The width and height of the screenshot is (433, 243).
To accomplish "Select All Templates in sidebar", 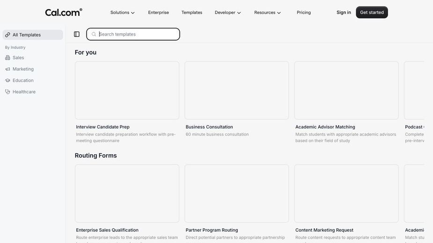I will tap(33, 35).
